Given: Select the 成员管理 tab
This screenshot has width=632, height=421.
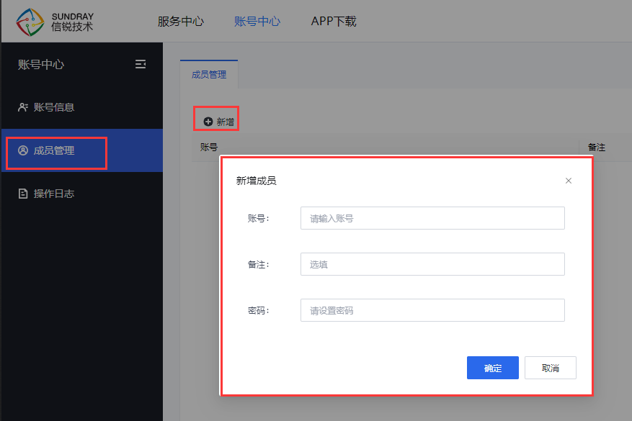Looking at the screenshot, I should [x=209, y=74].
